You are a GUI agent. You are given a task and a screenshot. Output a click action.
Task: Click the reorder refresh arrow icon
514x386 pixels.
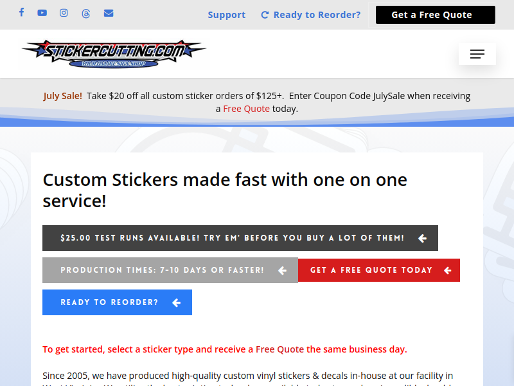[265, 15]
